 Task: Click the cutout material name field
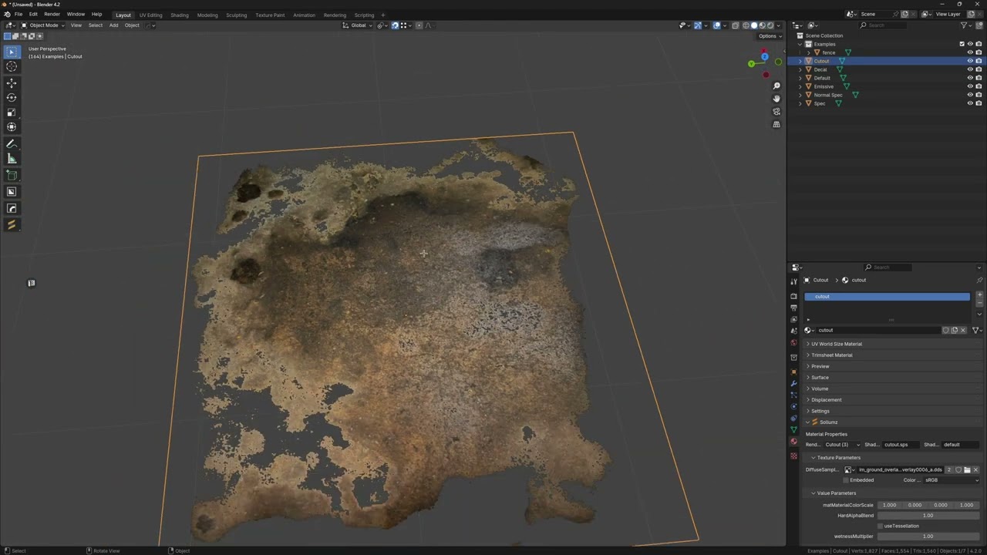tap(878, 330)
